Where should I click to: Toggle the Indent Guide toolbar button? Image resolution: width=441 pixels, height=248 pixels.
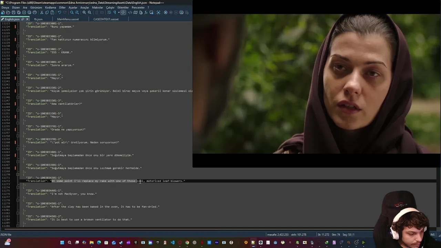pyautogui.click(x=123, y=12)
